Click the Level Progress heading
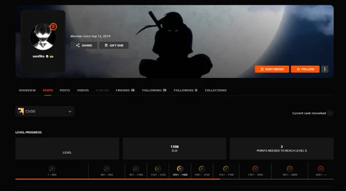The width and height of the screenshot is (346, 191). pos(28,132)
